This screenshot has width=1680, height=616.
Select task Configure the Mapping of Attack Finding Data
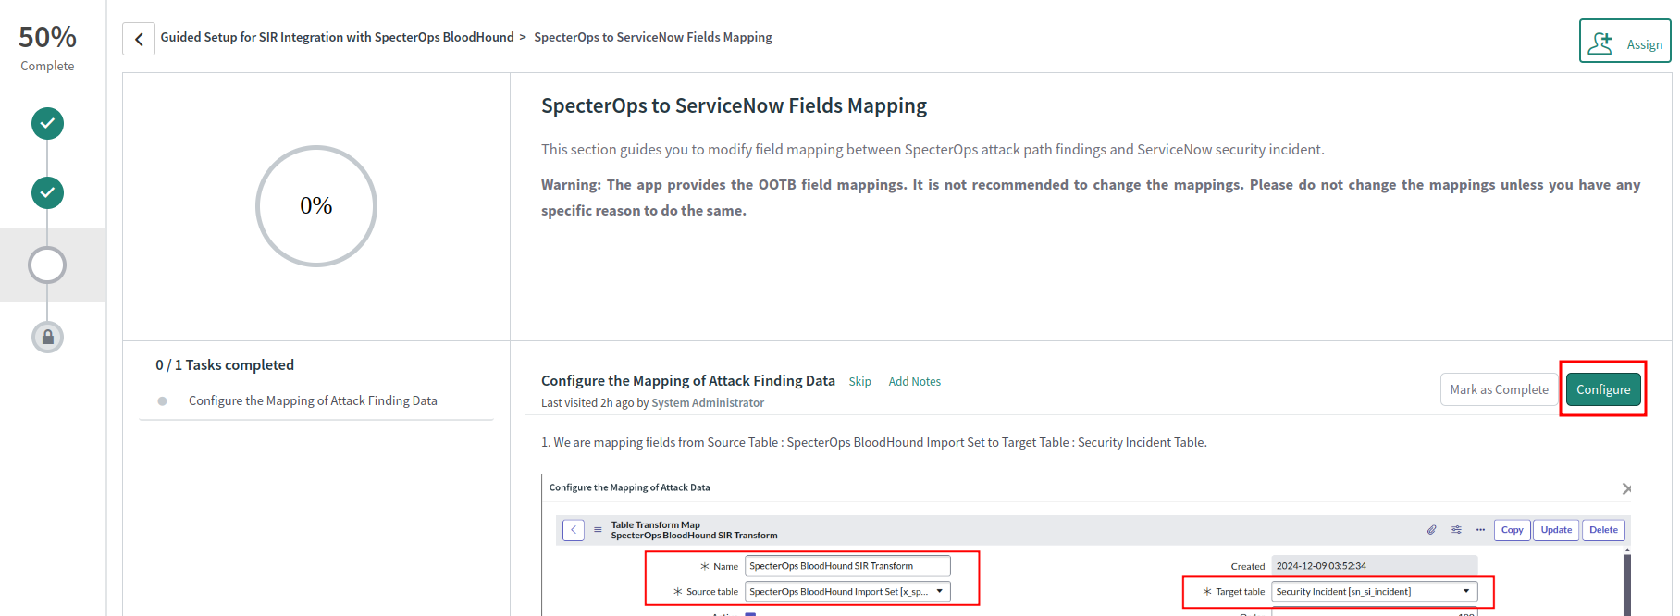tap(312, 400)
